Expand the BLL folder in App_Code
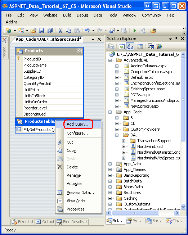The width and height of the screenshot is (188, 235). coord(117,118)
